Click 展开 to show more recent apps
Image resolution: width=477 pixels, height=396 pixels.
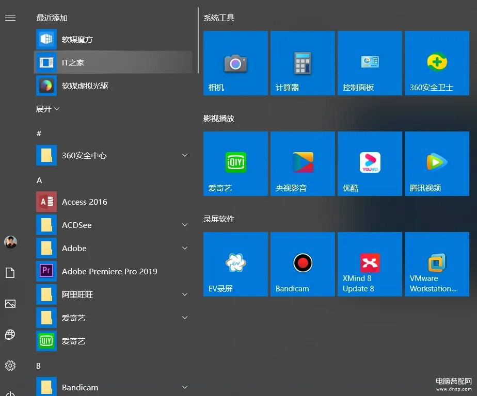coord(47,109)
